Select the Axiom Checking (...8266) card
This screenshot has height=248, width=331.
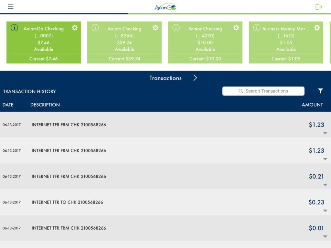pyautogui.click(x=124, y=42)
